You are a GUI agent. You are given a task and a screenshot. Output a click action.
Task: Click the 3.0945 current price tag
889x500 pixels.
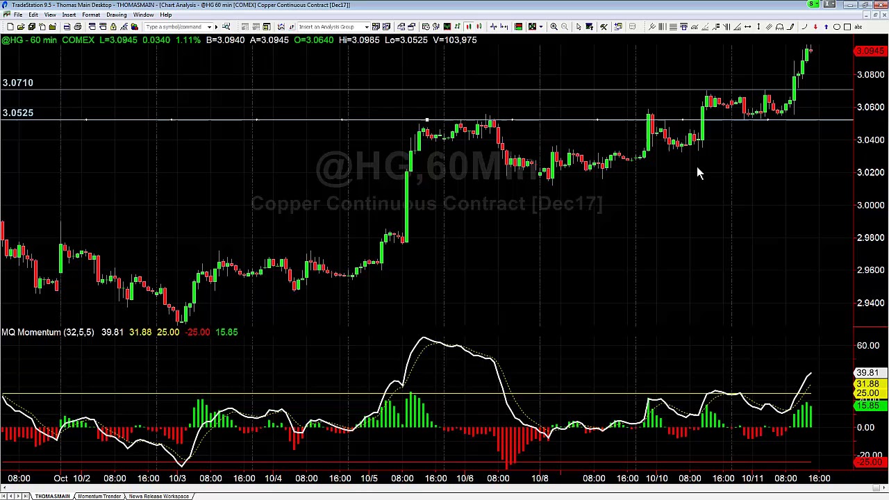(x=870, y=51)
